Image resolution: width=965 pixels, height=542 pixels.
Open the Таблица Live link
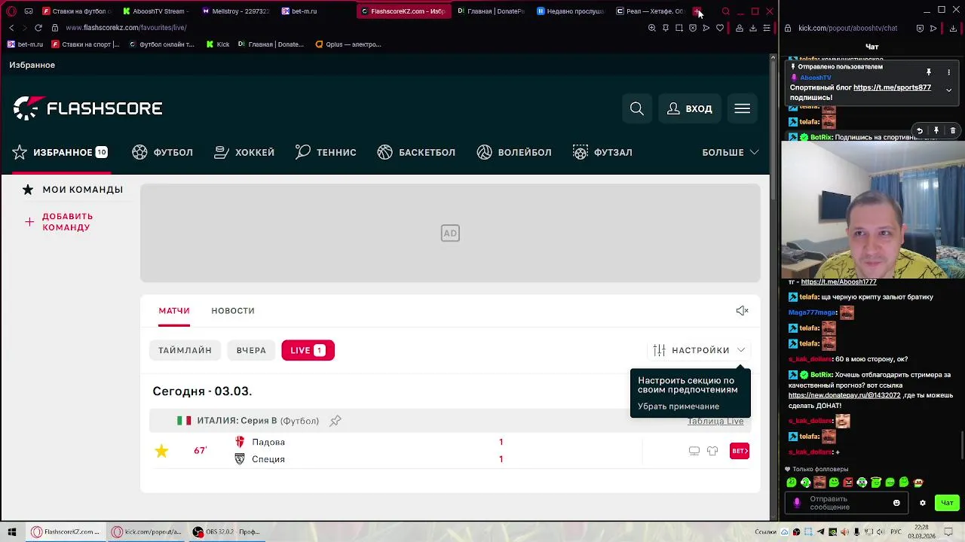(x=715, y=422)
